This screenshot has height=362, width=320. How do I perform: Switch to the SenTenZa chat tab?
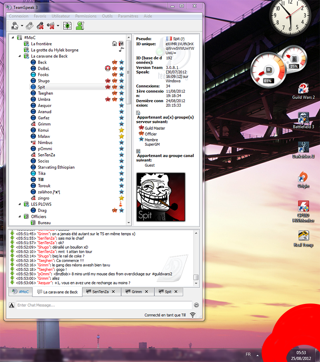tap(100, 292)
